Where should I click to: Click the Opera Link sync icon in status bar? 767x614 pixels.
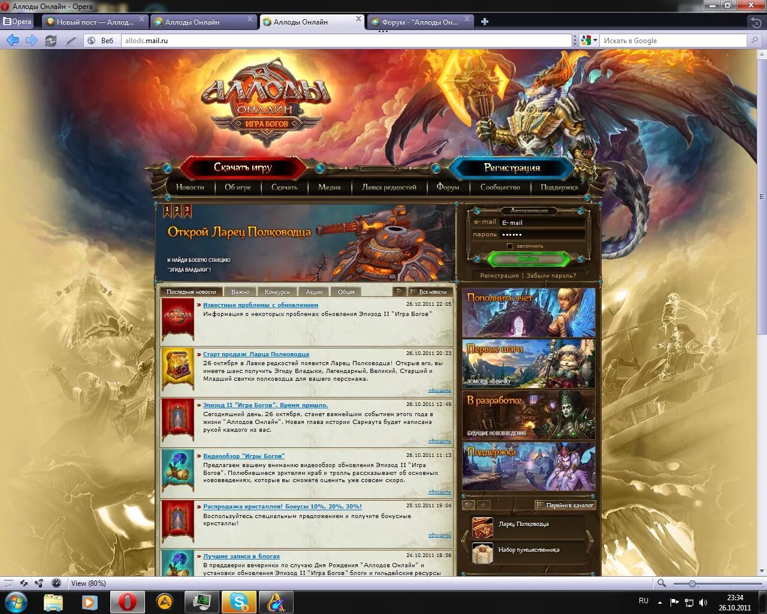pyautogui.click(x=24, y=583)
